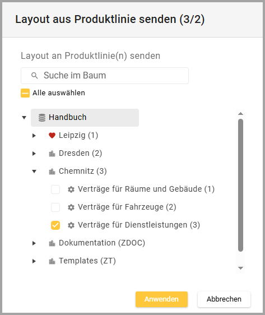
Task: Click the Anwenden button
Action: click(161, 299)
